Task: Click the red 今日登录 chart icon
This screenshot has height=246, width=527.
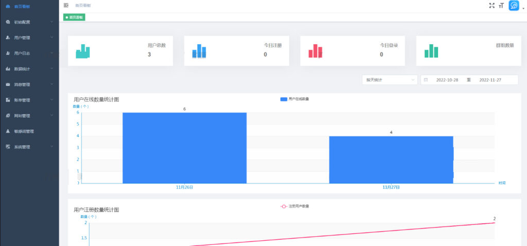Action: coord(315,51)
